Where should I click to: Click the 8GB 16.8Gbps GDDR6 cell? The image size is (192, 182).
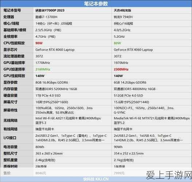(52, 82)
